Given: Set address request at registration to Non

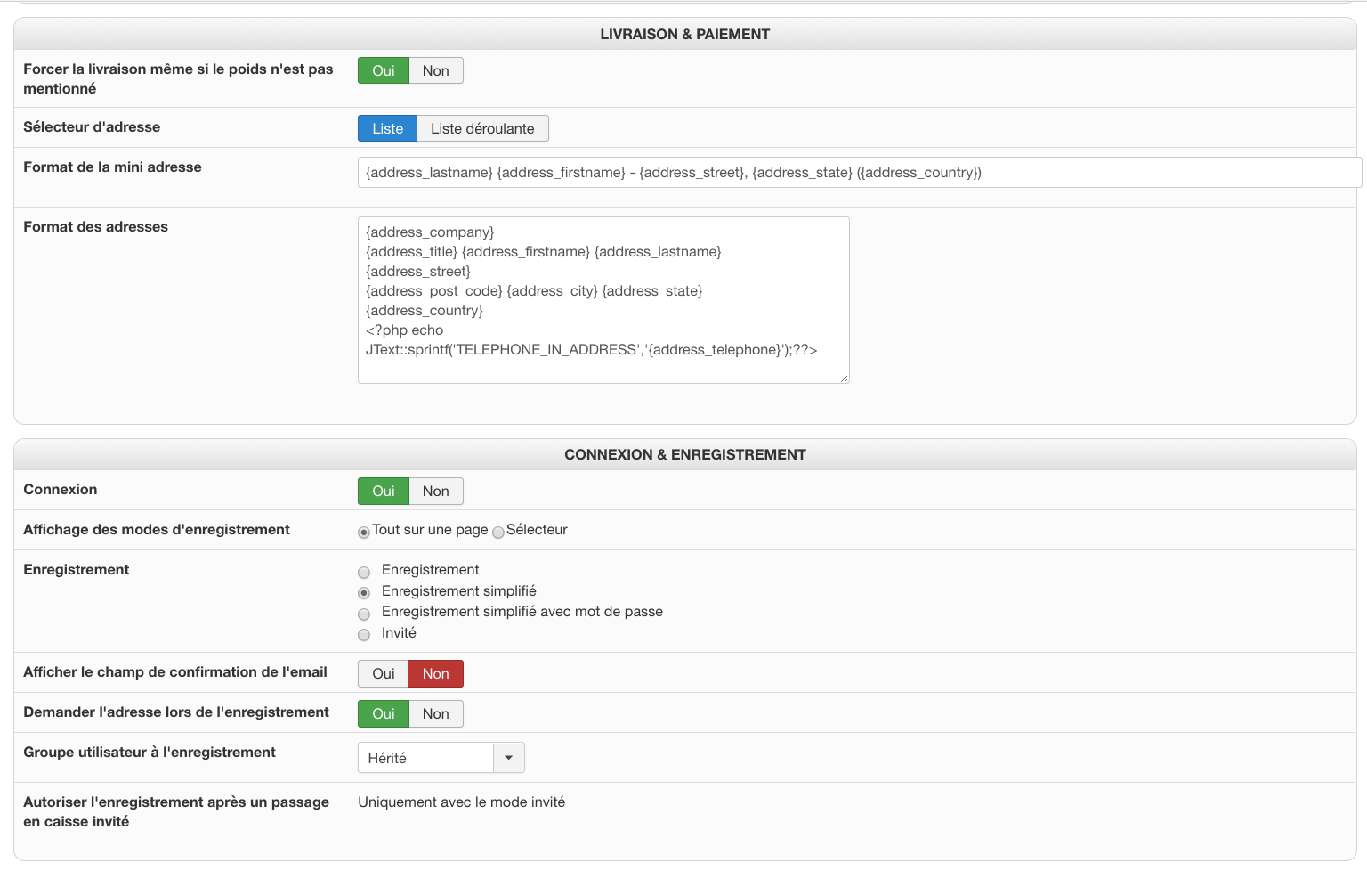Looking at the screenshot, I should tap(435, 714).
